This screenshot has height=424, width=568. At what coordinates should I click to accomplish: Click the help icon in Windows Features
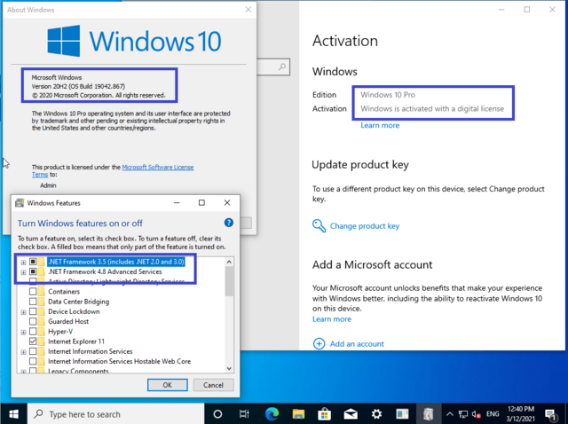(229, 223)
